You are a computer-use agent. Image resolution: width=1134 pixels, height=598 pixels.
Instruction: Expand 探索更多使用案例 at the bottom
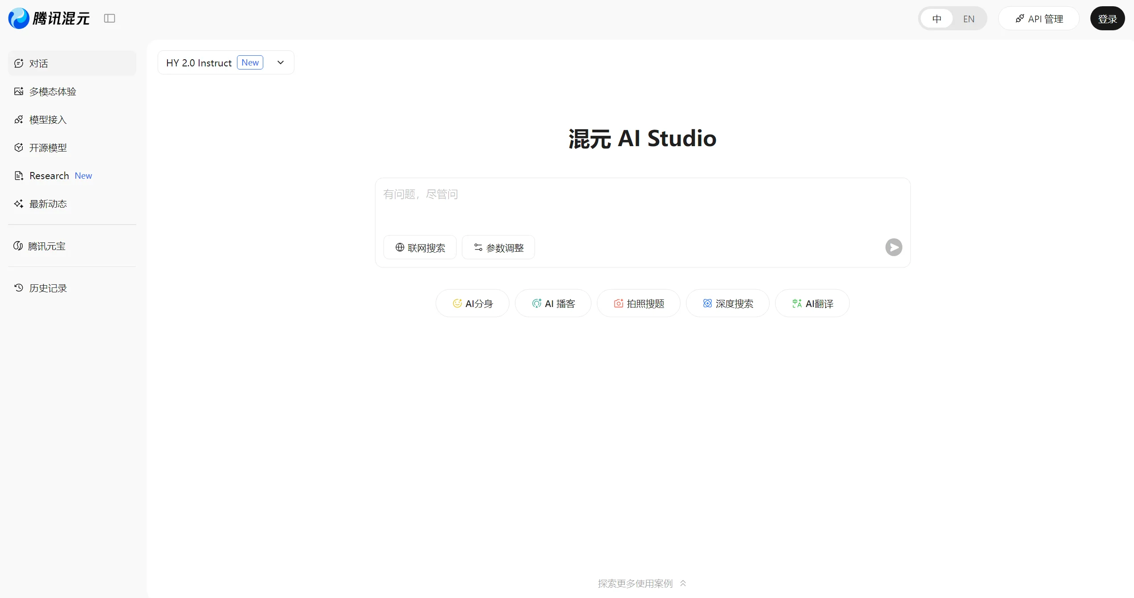coord(641,583)
